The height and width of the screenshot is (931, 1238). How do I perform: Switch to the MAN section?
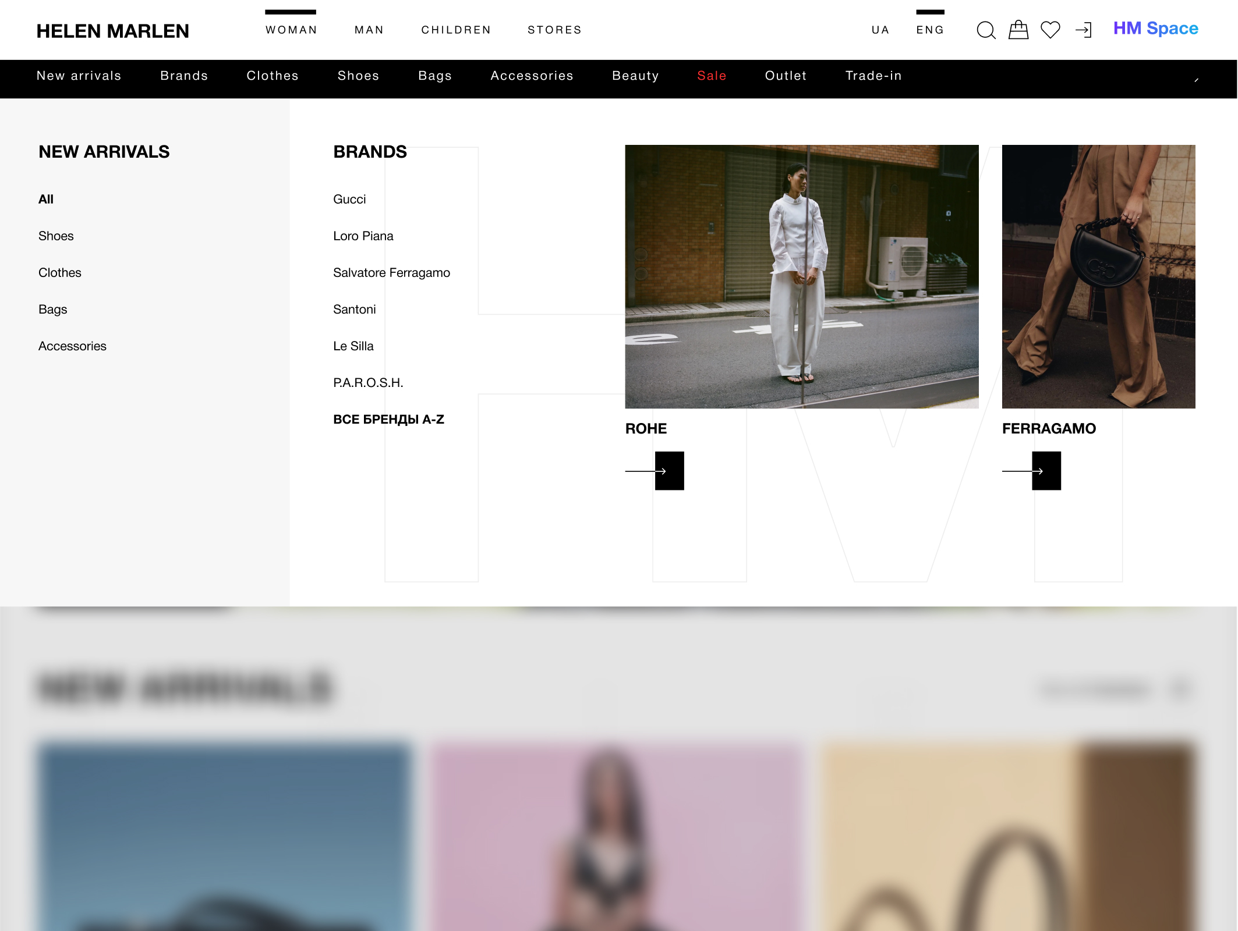(x=369, y=30)
